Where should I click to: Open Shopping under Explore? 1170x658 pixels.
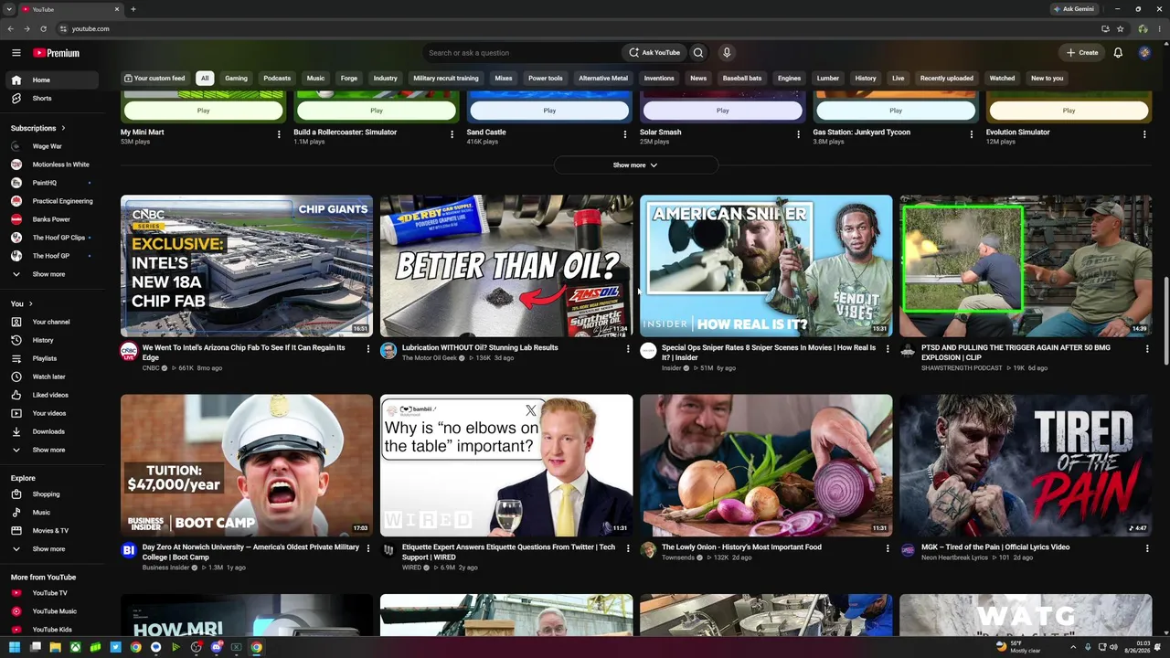[51, 494]
